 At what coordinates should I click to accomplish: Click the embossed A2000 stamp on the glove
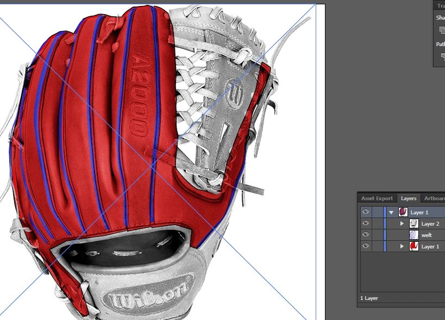tap(140, 95)
